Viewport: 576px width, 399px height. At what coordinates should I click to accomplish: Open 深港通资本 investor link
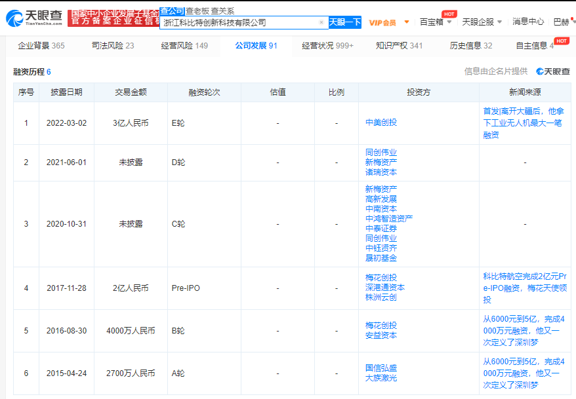(385, 288)
